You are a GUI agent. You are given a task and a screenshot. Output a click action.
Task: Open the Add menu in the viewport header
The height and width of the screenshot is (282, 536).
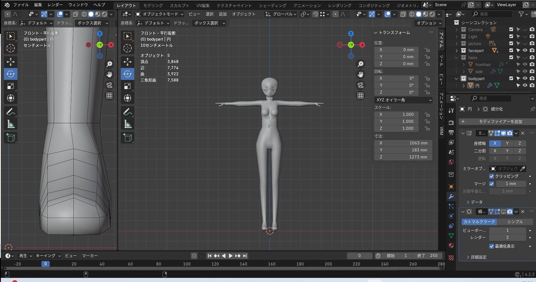point(222,14)
